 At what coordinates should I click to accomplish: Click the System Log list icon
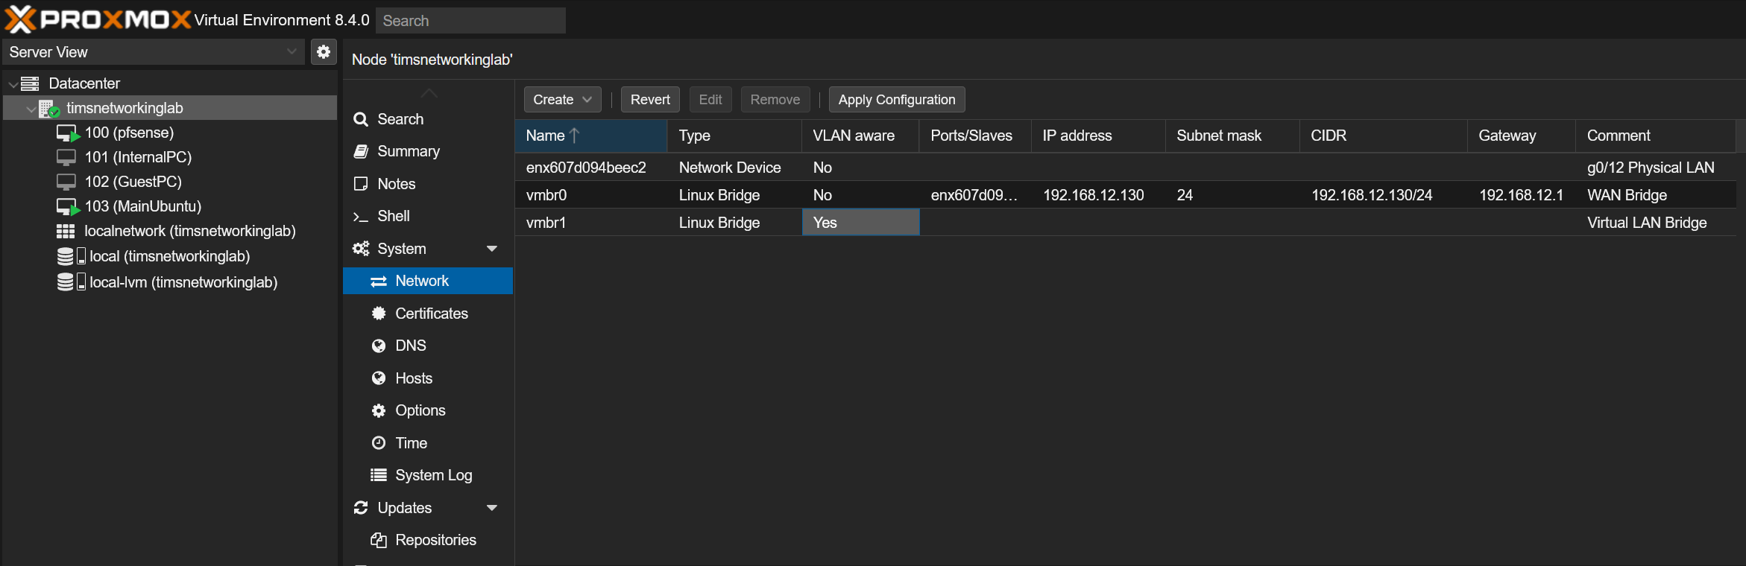point(379,475)
